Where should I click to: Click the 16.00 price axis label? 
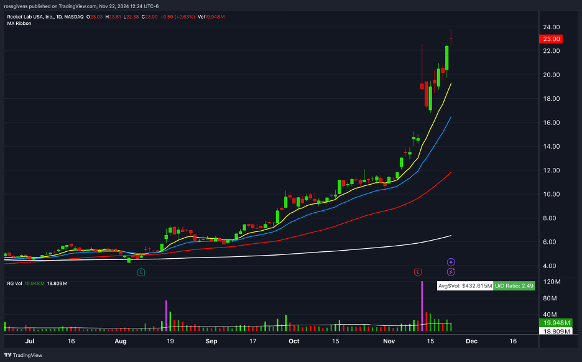coord(551,123)
